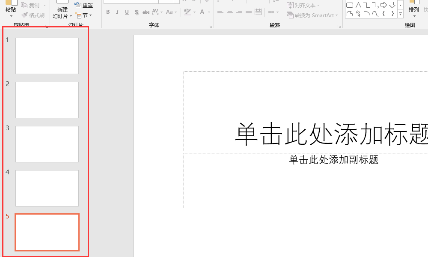Open the font color picker arrow
Viewport: 428px width, 257px height.
[208, 12]
